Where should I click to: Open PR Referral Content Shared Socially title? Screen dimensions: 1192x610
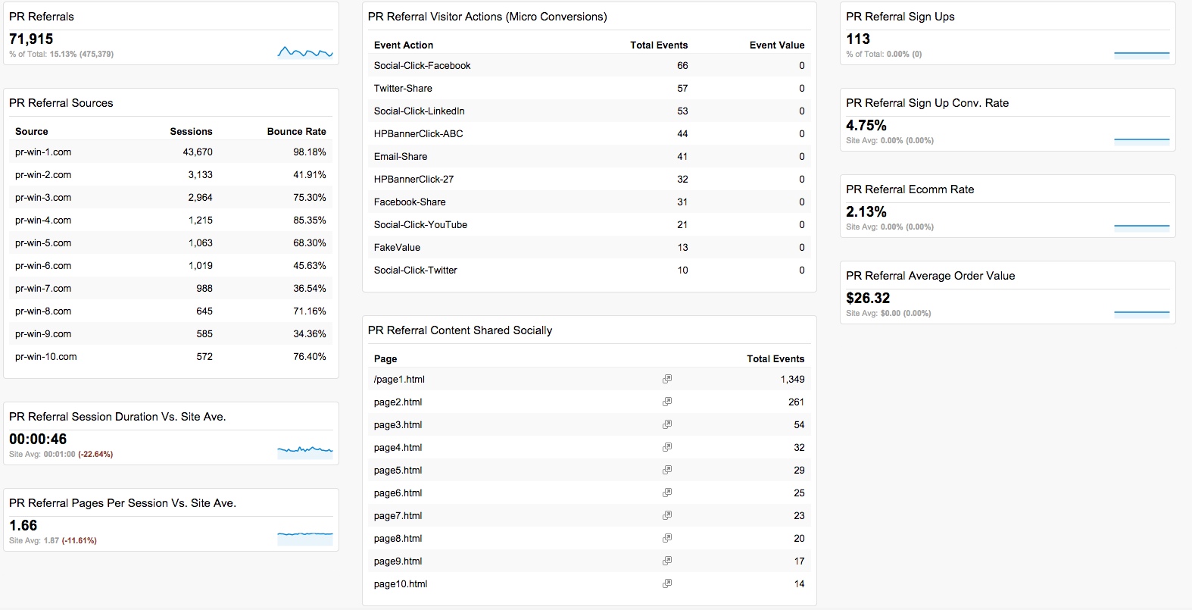coord(460,330)
